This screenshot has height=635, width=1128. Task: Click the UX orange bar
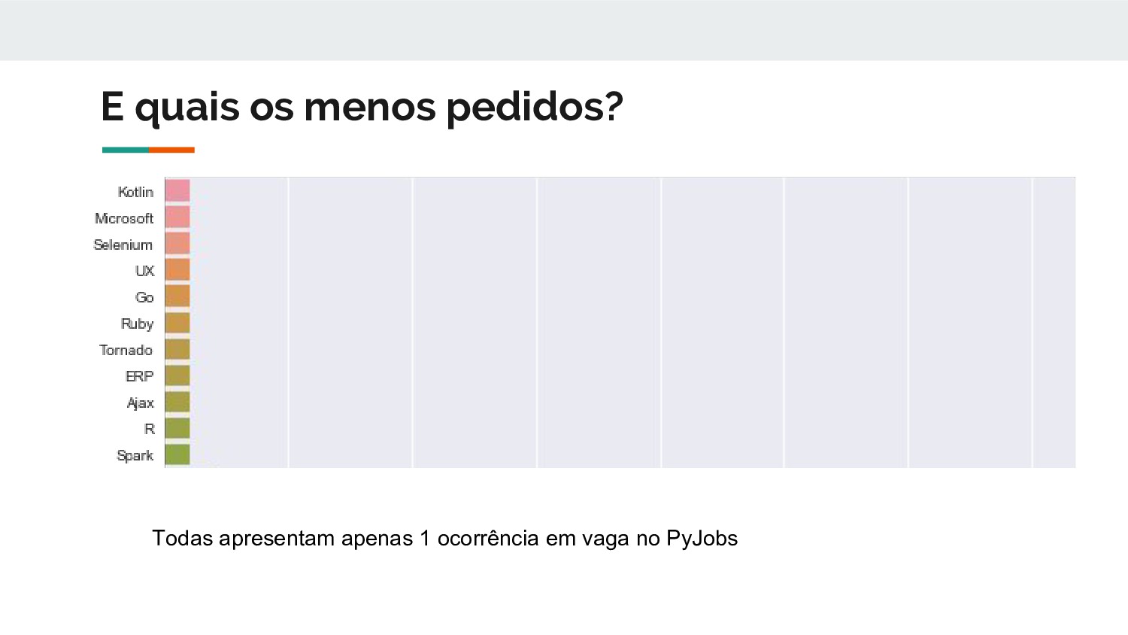(x=177, y=270)
